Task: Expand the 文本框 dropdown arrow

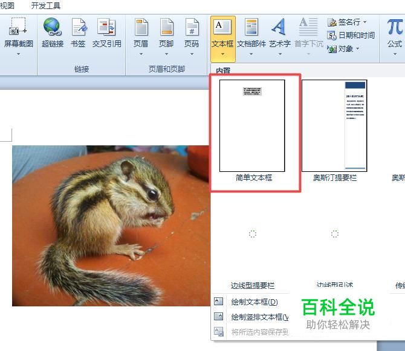Action: [222, 54]
